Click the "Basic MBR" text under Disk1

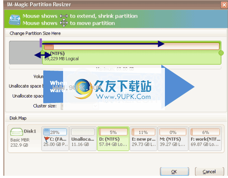[20, 140]
